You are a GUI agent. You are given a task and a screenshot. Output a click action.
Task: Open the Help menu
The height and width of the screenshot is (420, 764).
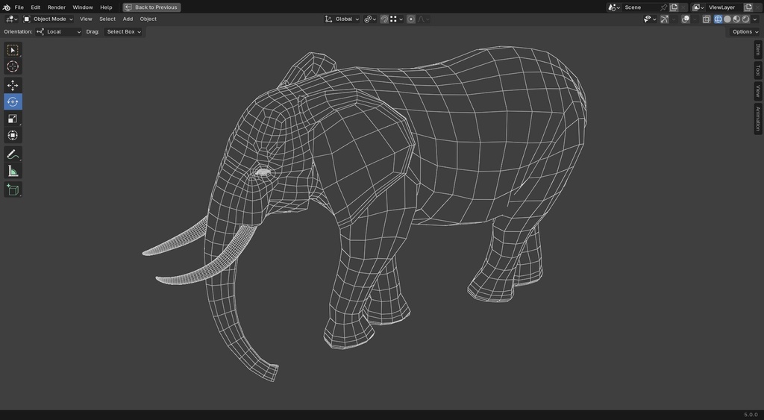click(106, 7)
